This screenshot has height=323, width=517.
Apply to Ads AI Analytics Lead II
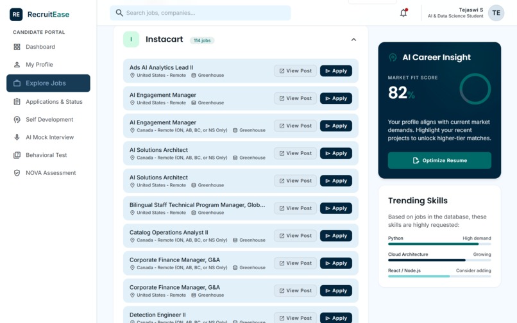click(x=336, y=71)
